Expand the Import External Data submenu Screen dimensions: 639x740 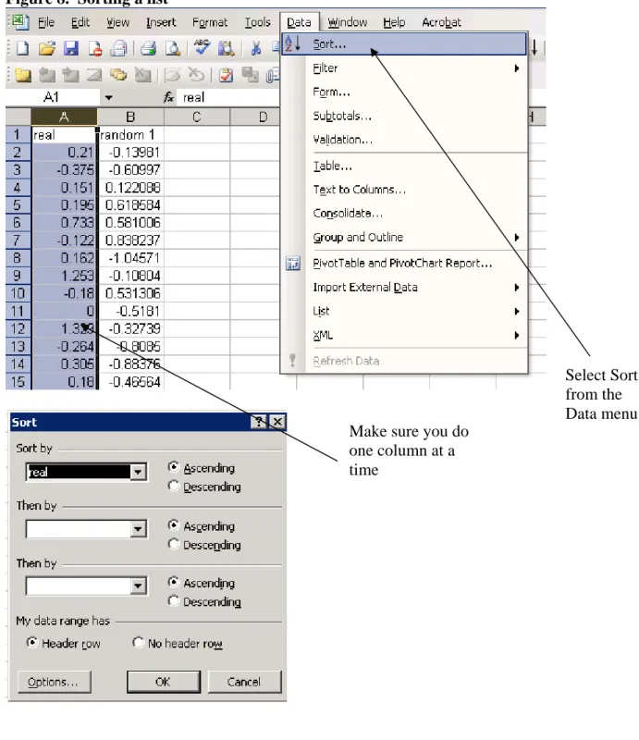404,287
